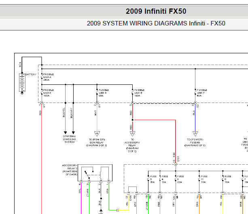Click the BLU wire color label
This screenshot has width=248, height=214.
(x=194, y=113)
